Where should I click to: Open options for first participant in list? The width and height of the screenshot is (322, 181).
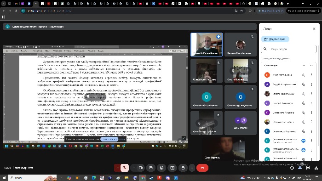(311, 75)
